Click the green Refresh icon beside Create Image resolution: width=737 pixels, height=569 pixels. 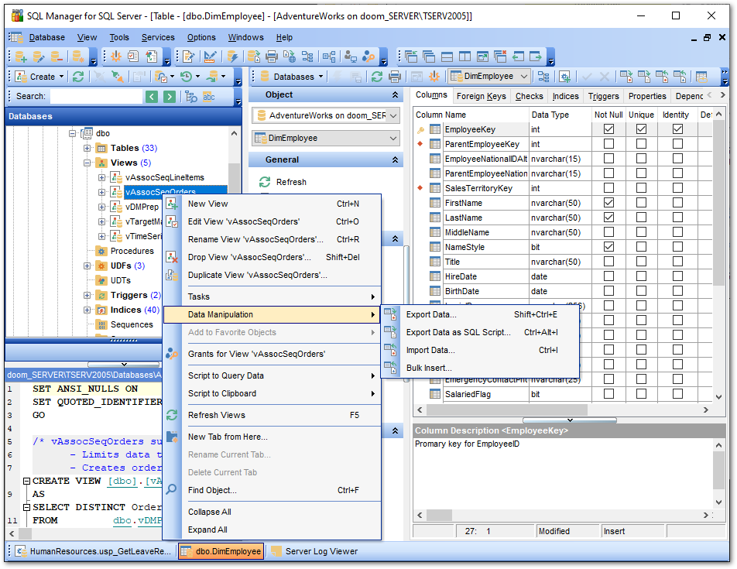point(79,76)
